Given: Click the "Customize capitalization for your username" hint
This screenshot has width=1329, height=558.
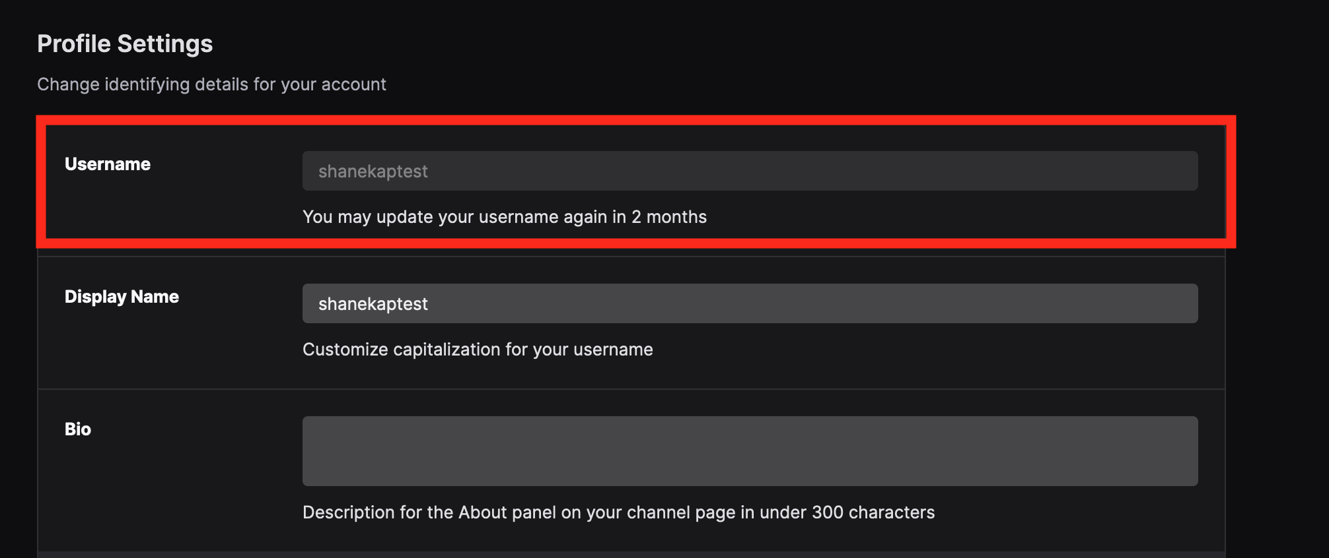Looking at the screenshot, I should tap(478, 350).
